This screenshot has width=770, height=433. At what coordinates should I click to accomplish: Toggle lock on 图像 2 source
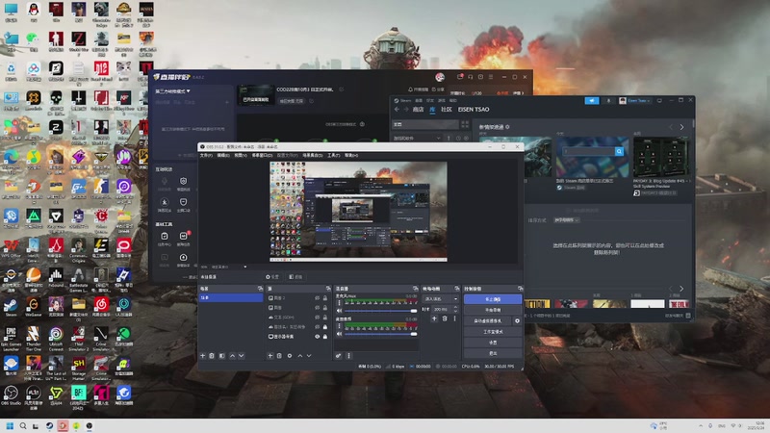pyautogui.click(x=325, y=298)
